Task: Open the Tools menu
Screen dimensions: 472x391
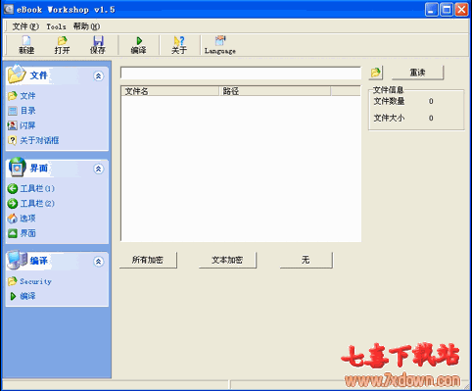Action: (56, 26)
